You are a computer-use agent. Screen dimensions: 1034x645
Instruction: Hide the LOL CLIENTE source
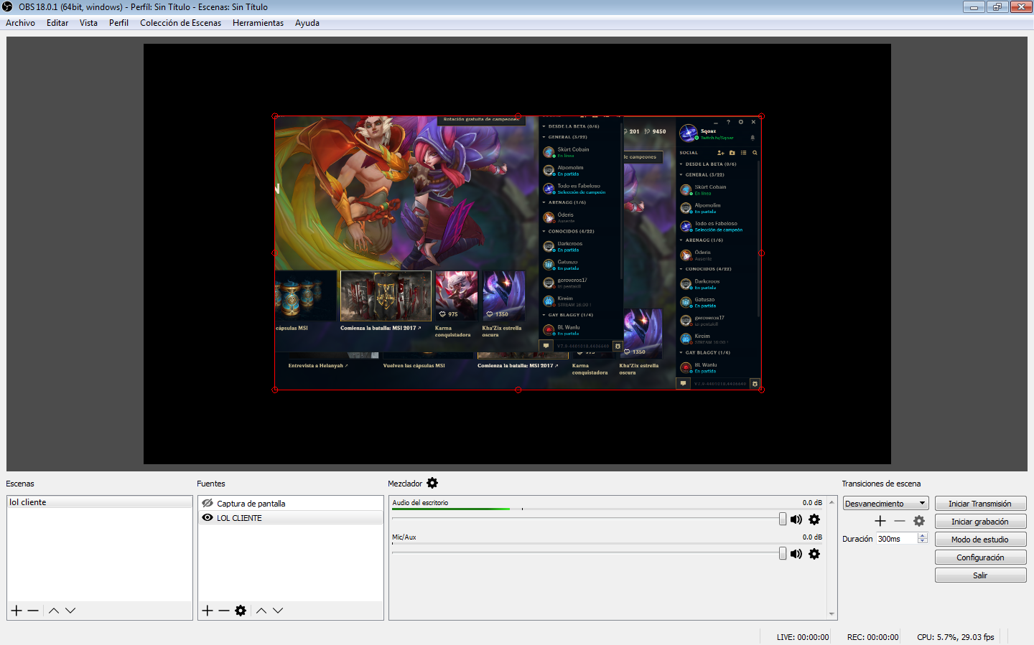[208, 517]
